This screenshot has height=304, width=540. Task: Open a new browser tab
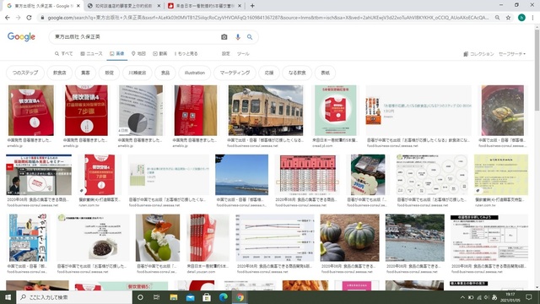[x=252, y=6]
